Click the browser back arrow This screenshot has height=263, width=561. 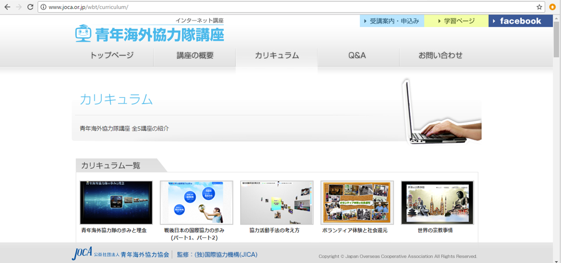7,7
